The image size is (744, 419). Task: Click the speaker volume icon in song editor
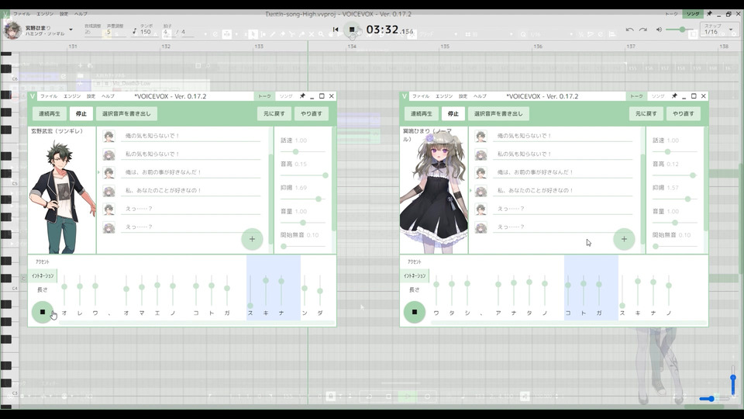(659, 29)
